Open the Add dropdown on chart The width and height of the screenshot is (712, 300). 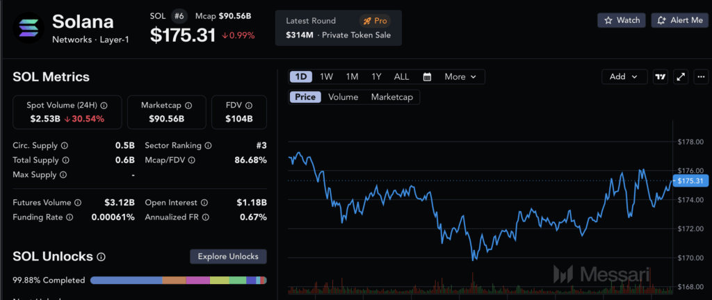(624, 76)
